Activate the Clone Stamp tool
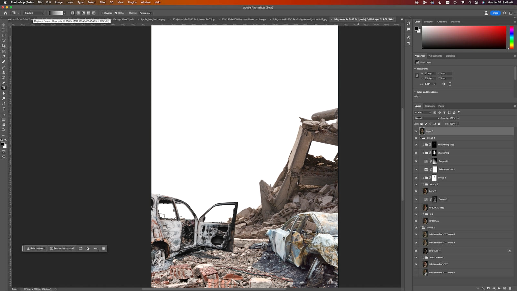Image resolution: width=517 pixels, height=291 pixels. 4,72
